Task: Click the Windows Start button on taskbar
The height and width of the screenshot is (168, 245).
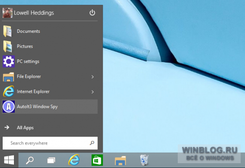Action: pyautogui.click(x=9, y=160)
